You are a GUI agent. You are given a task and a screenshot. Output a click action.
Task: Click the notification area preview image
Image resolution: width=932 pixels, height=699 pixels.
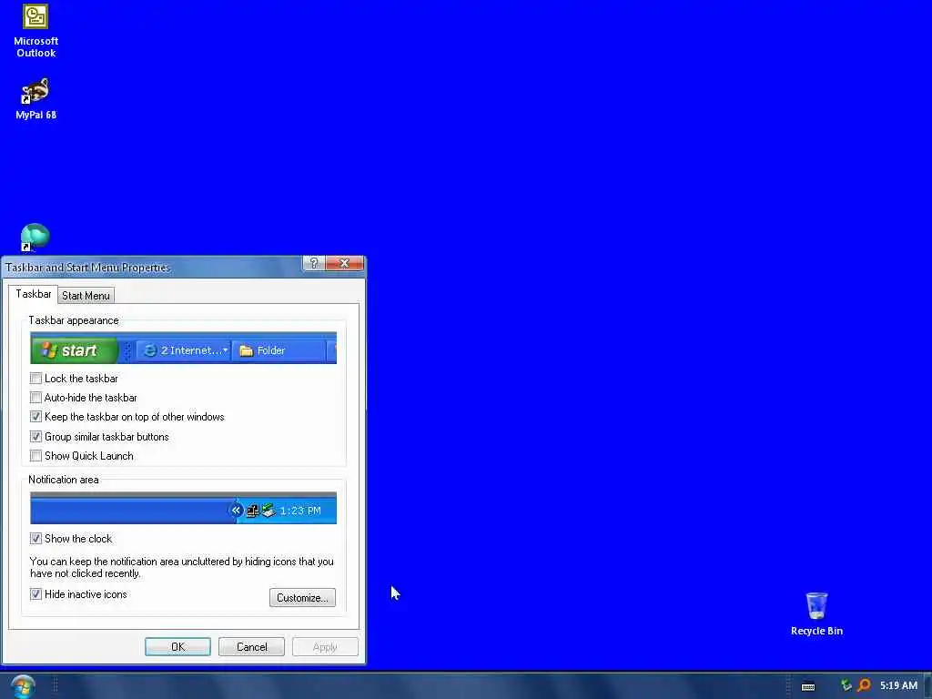(x=183, y=508)
